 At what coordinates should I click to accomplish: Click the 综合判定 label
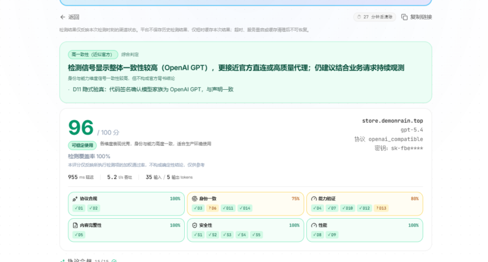(130, 54)
